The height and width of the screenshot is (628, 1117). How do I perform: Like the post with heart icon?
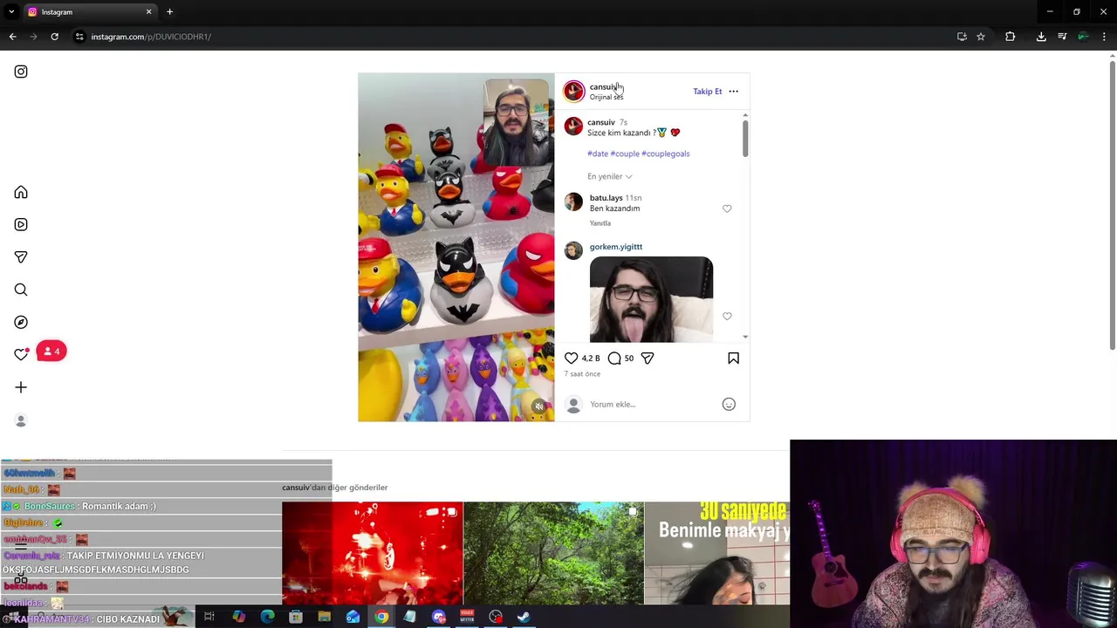click(571, 358)
